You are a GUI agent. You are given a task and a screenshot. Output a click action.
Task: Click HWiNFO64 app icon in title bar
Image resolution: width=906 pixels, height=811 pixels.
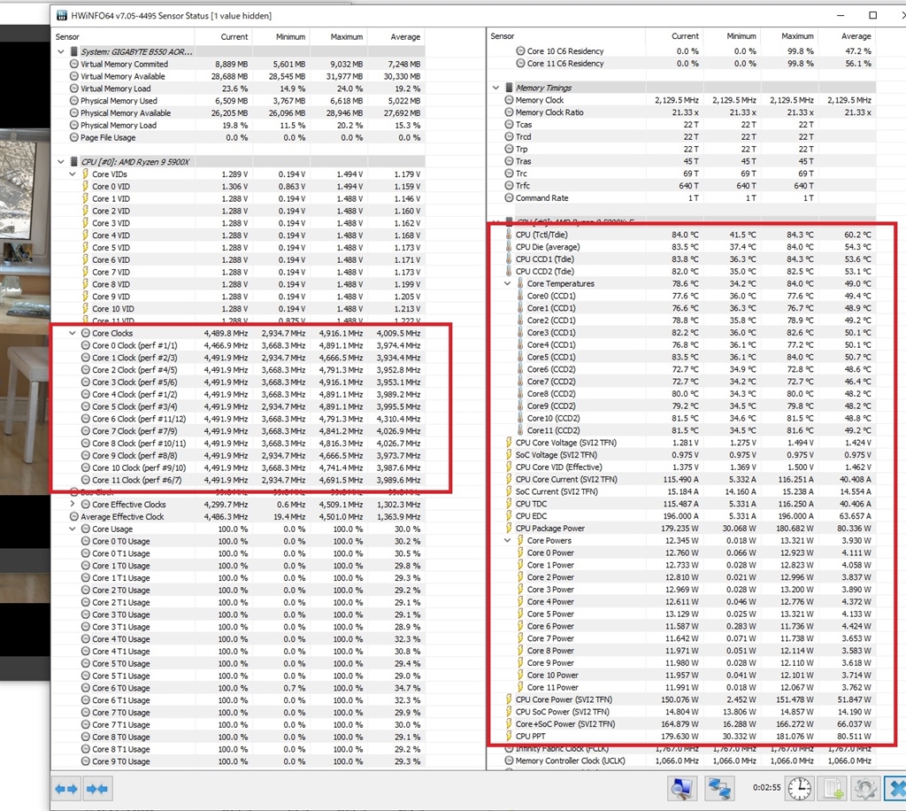(x=61, y=16)
